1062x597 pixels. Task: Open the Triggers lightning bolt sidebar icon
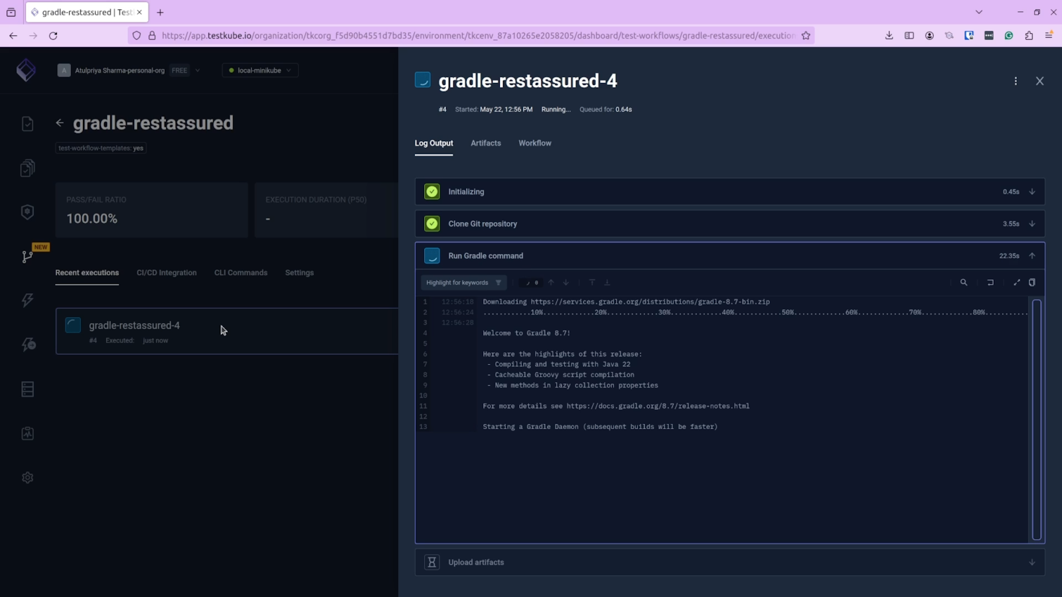coord(27,300)
